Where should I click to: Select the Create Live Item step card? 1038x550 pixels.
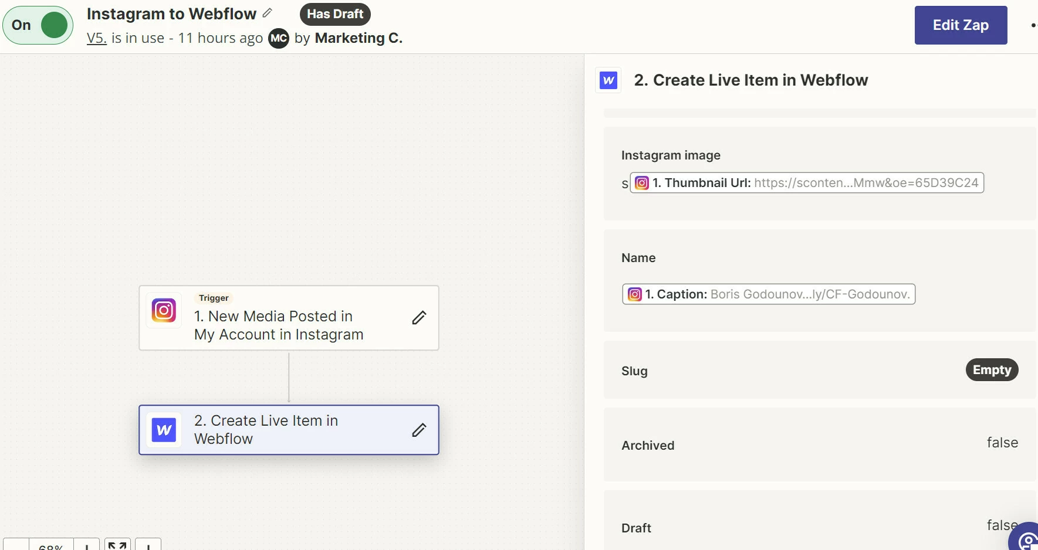289,430
